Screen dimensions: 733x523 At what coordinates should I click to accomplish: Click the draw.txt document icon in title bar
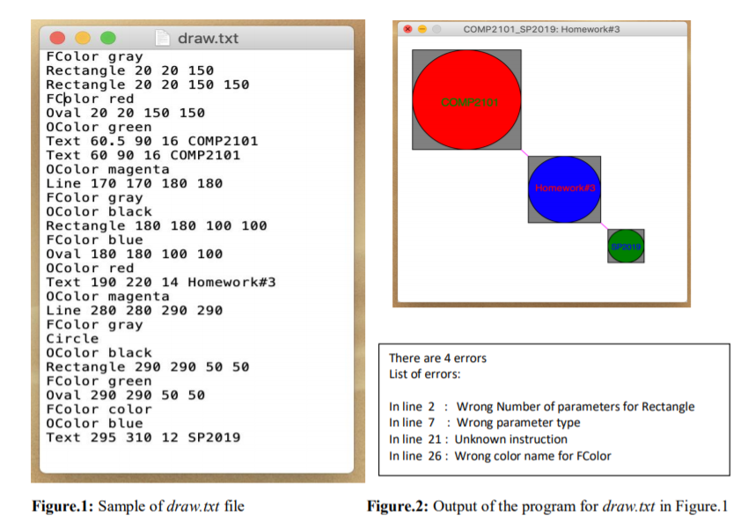162,38
